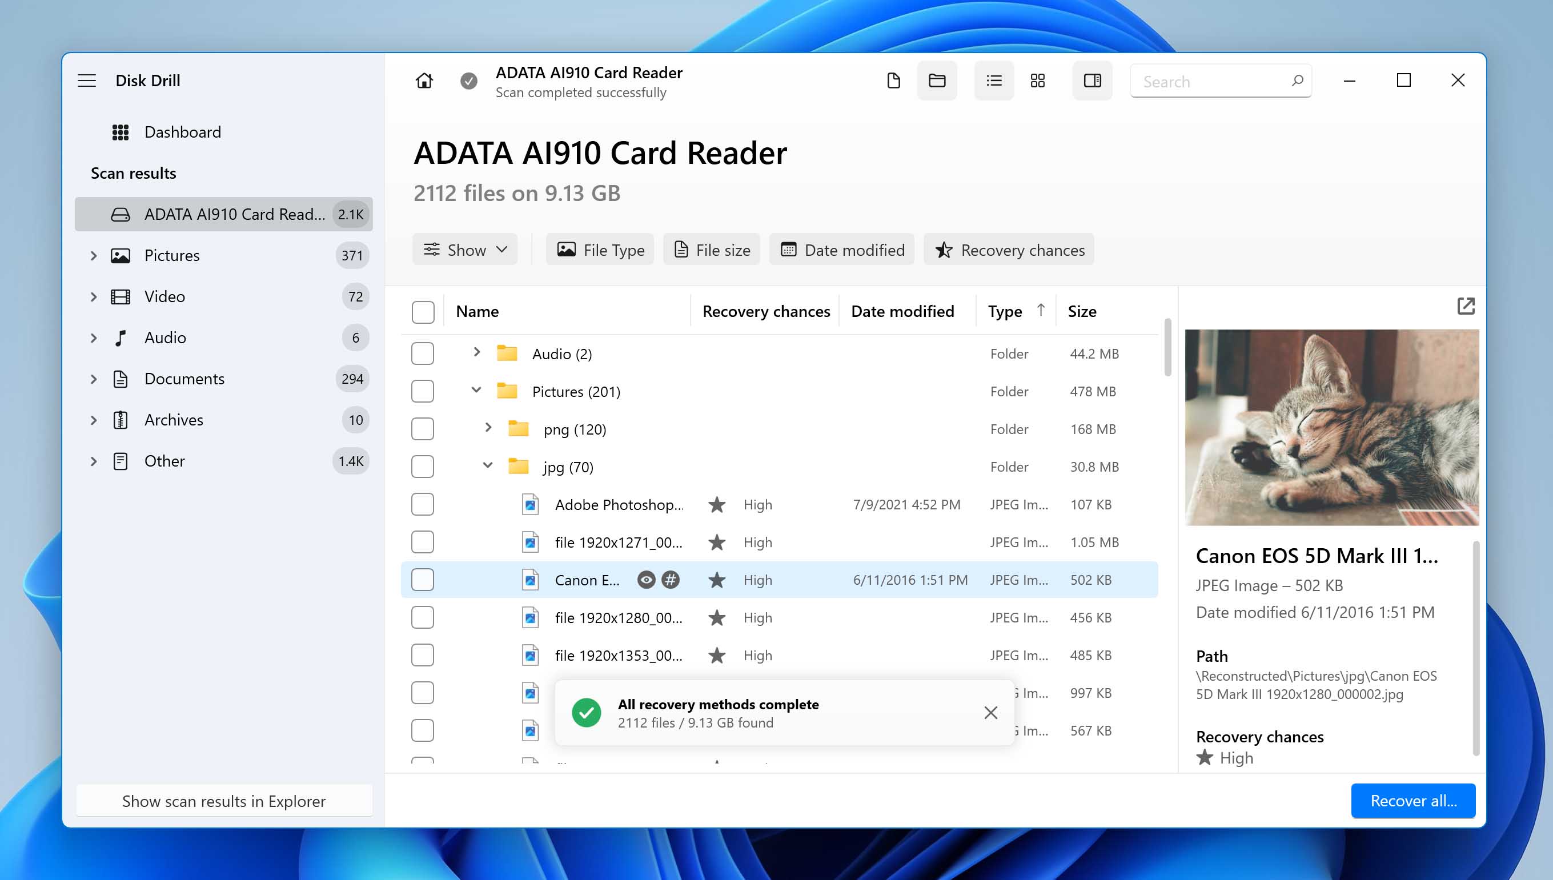
Task: Expand Audio category in sidebar
Action: coord(94,338)
